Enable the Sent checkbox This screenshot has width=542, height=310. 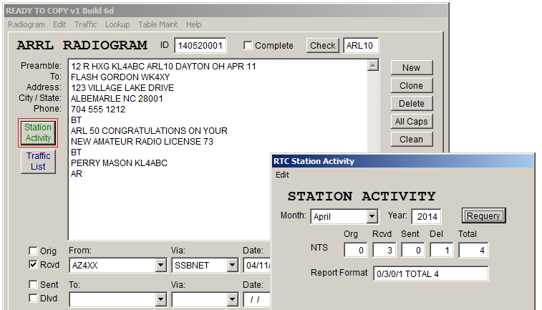click(x=33, y=284)
